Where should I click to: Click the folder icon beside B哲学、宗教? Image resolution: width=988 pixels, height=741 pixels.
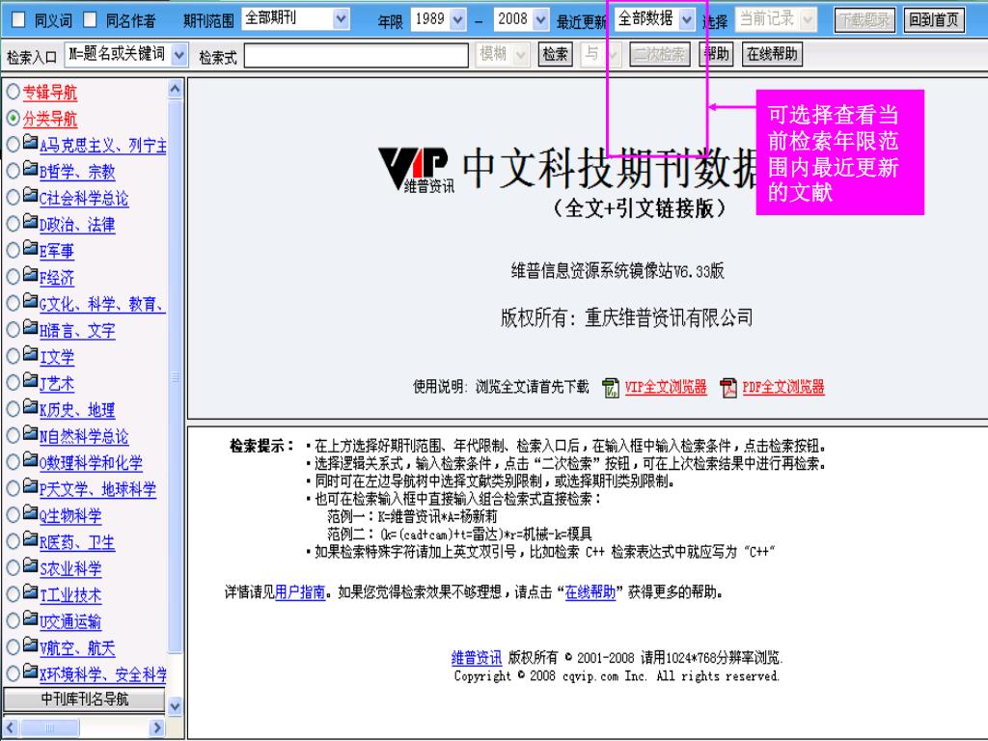[x=30, y=168]
